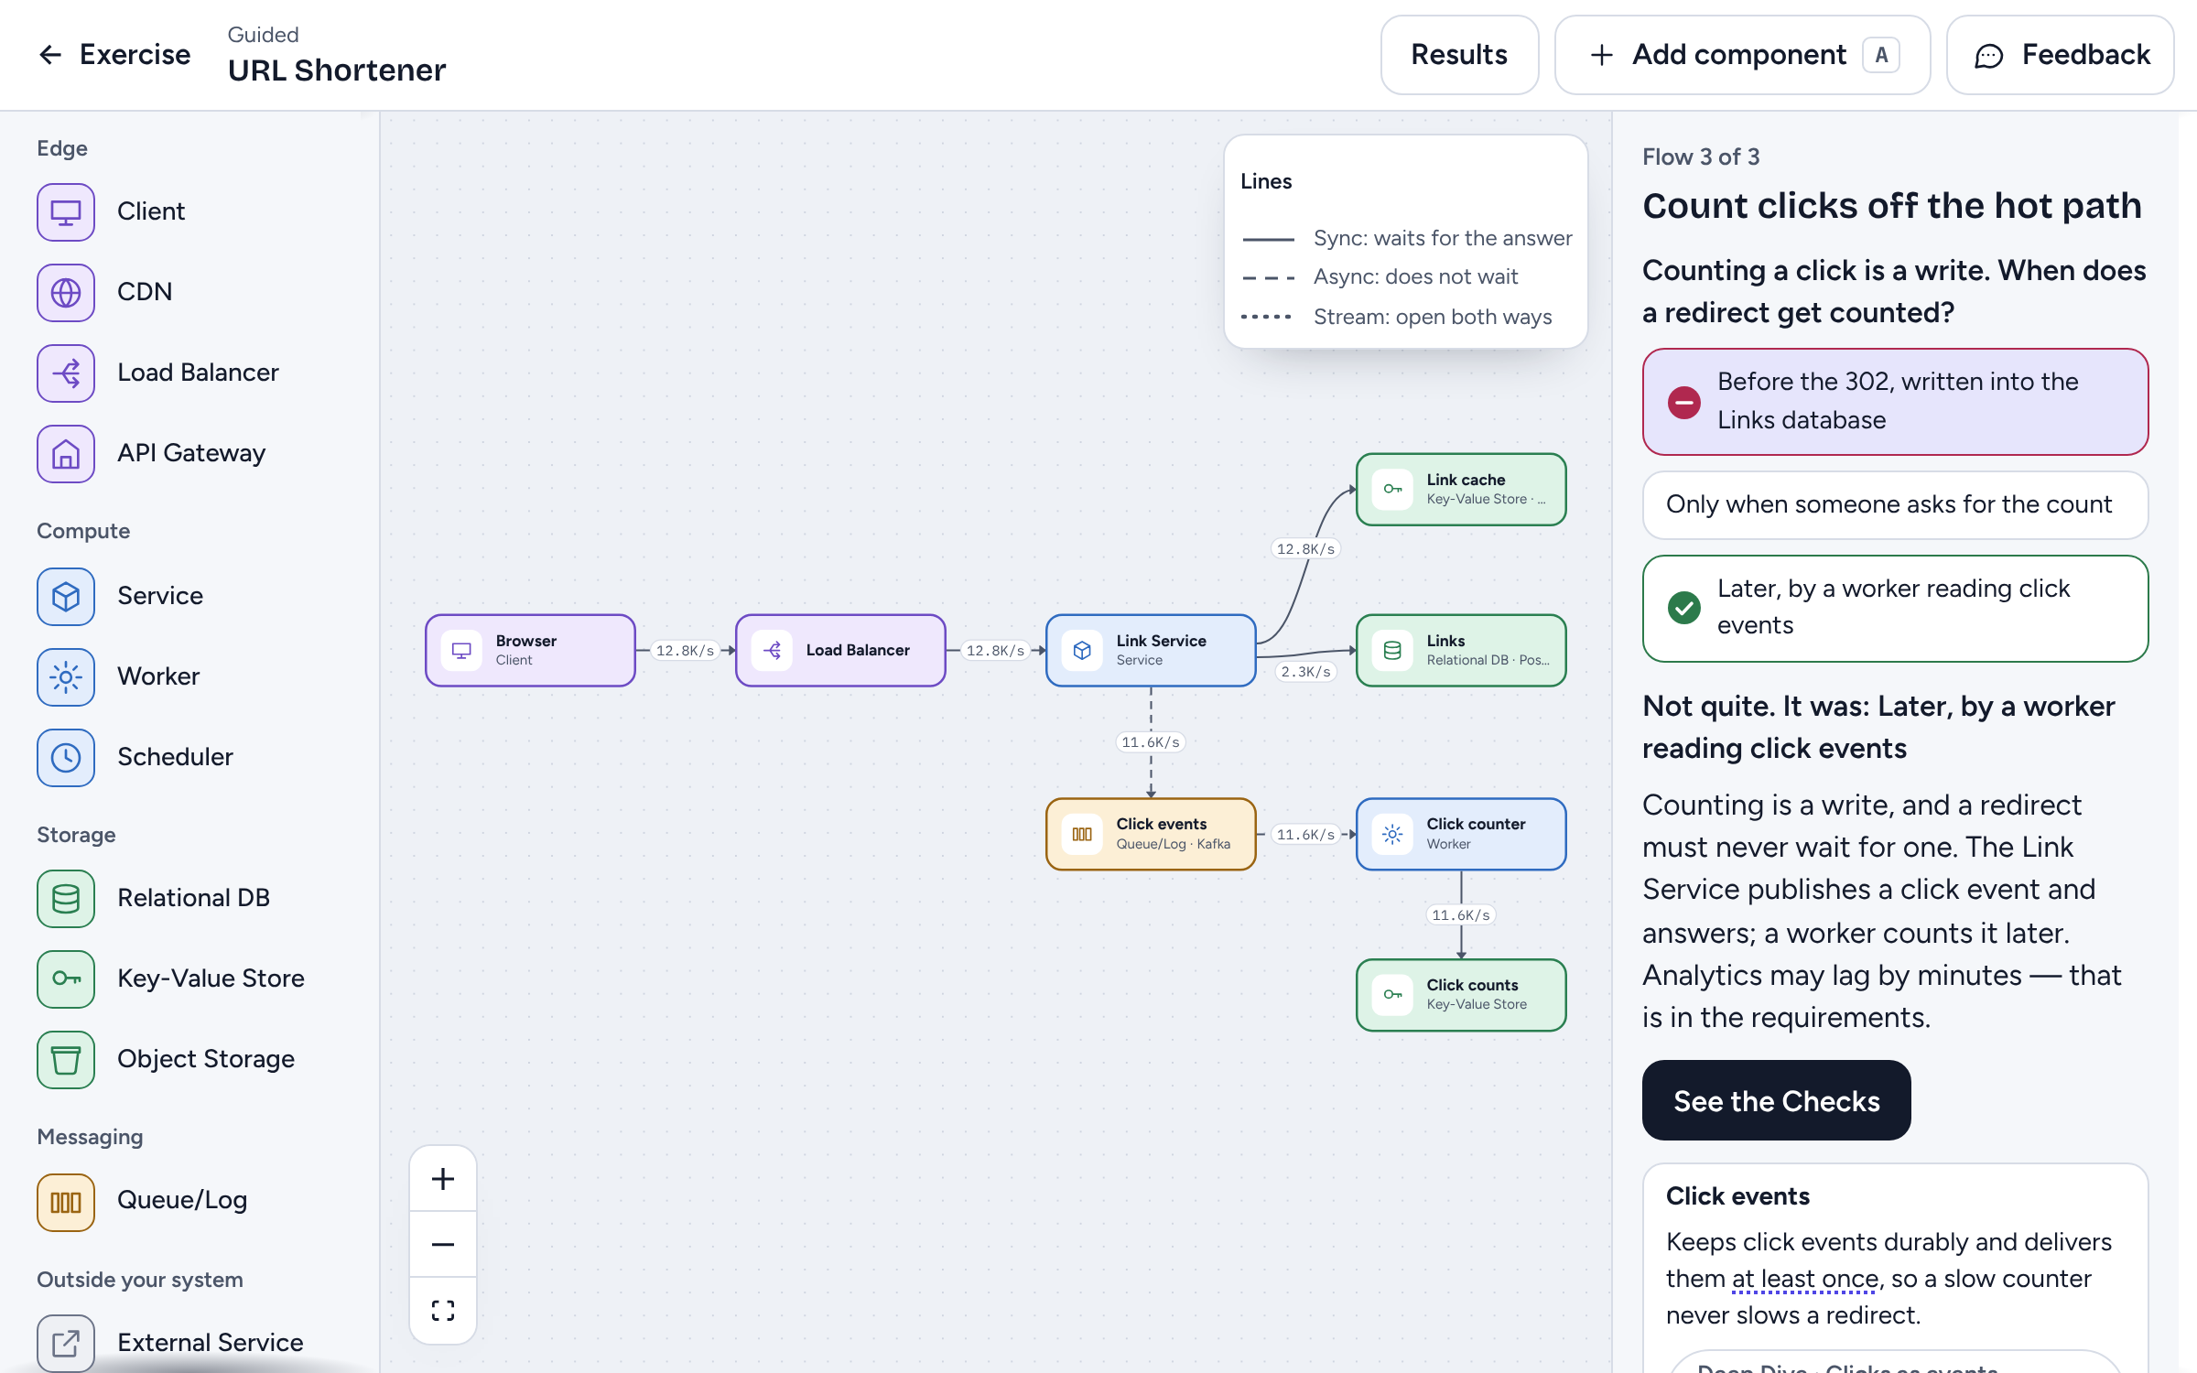This screenshot has height=1373, width=2197.
Task: Pick the CDN globe icon
Action: pos(66,293)
